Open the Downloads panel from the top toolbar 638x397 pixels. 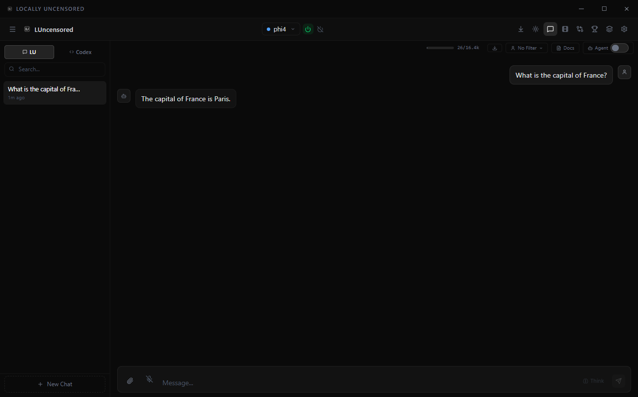(521, 29)
